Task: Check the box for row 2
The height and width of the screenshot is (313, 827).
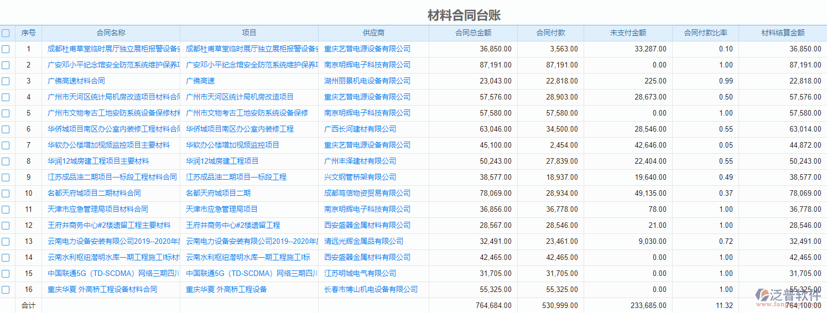Action: (6, 65)
